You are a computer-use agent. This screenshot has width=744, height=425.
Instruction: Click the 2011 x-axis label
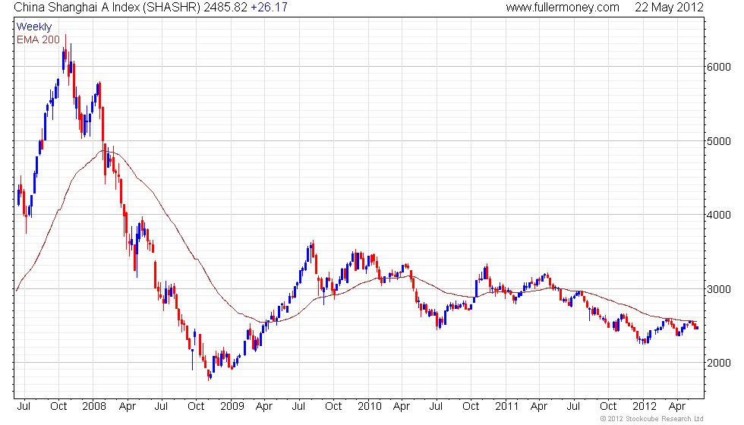coord(507,406)
